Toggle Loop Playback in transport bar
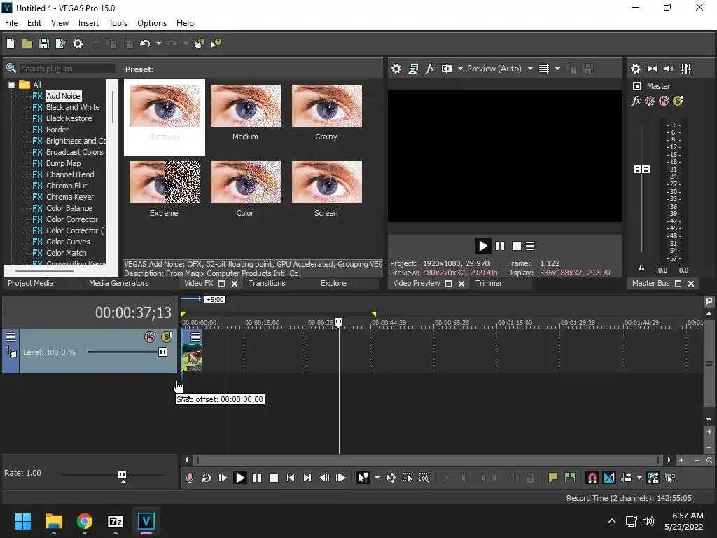The height and width of the screenshot is (538, 717). (207, 478)
